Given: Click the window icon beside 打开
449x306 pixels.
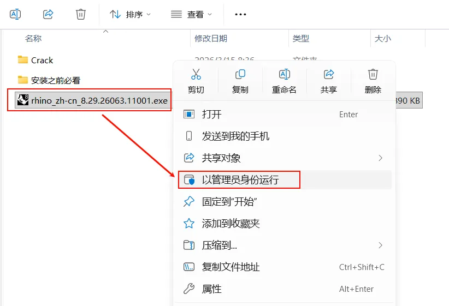Looking at the screenshot, I should pyautogui.click(x=189, y=115).
